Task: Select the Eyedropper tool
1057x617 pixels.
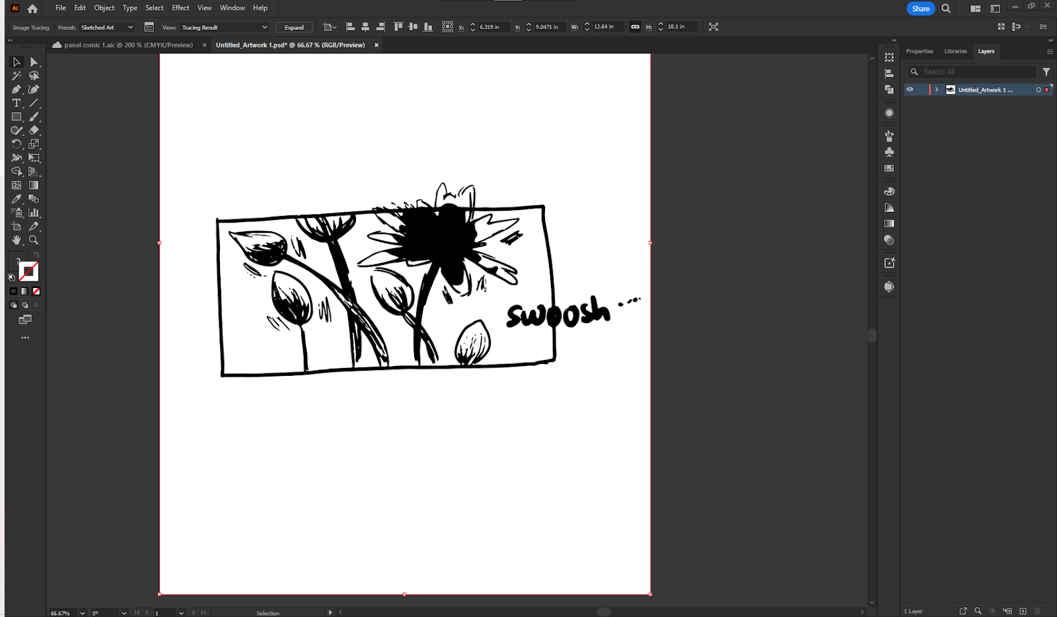Action: tap(17, 199)
